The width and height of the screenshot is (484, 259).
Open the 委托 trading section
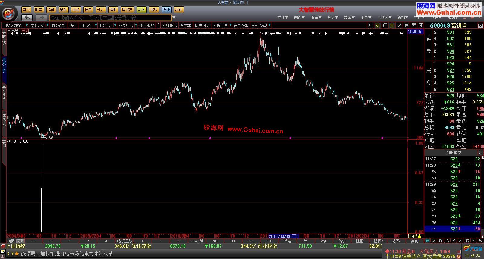click(166, 10)
